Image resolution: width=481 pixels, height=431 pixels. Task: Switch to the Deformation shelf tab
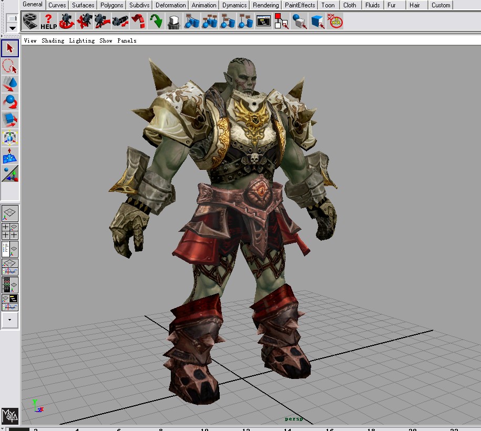[170, 5]
